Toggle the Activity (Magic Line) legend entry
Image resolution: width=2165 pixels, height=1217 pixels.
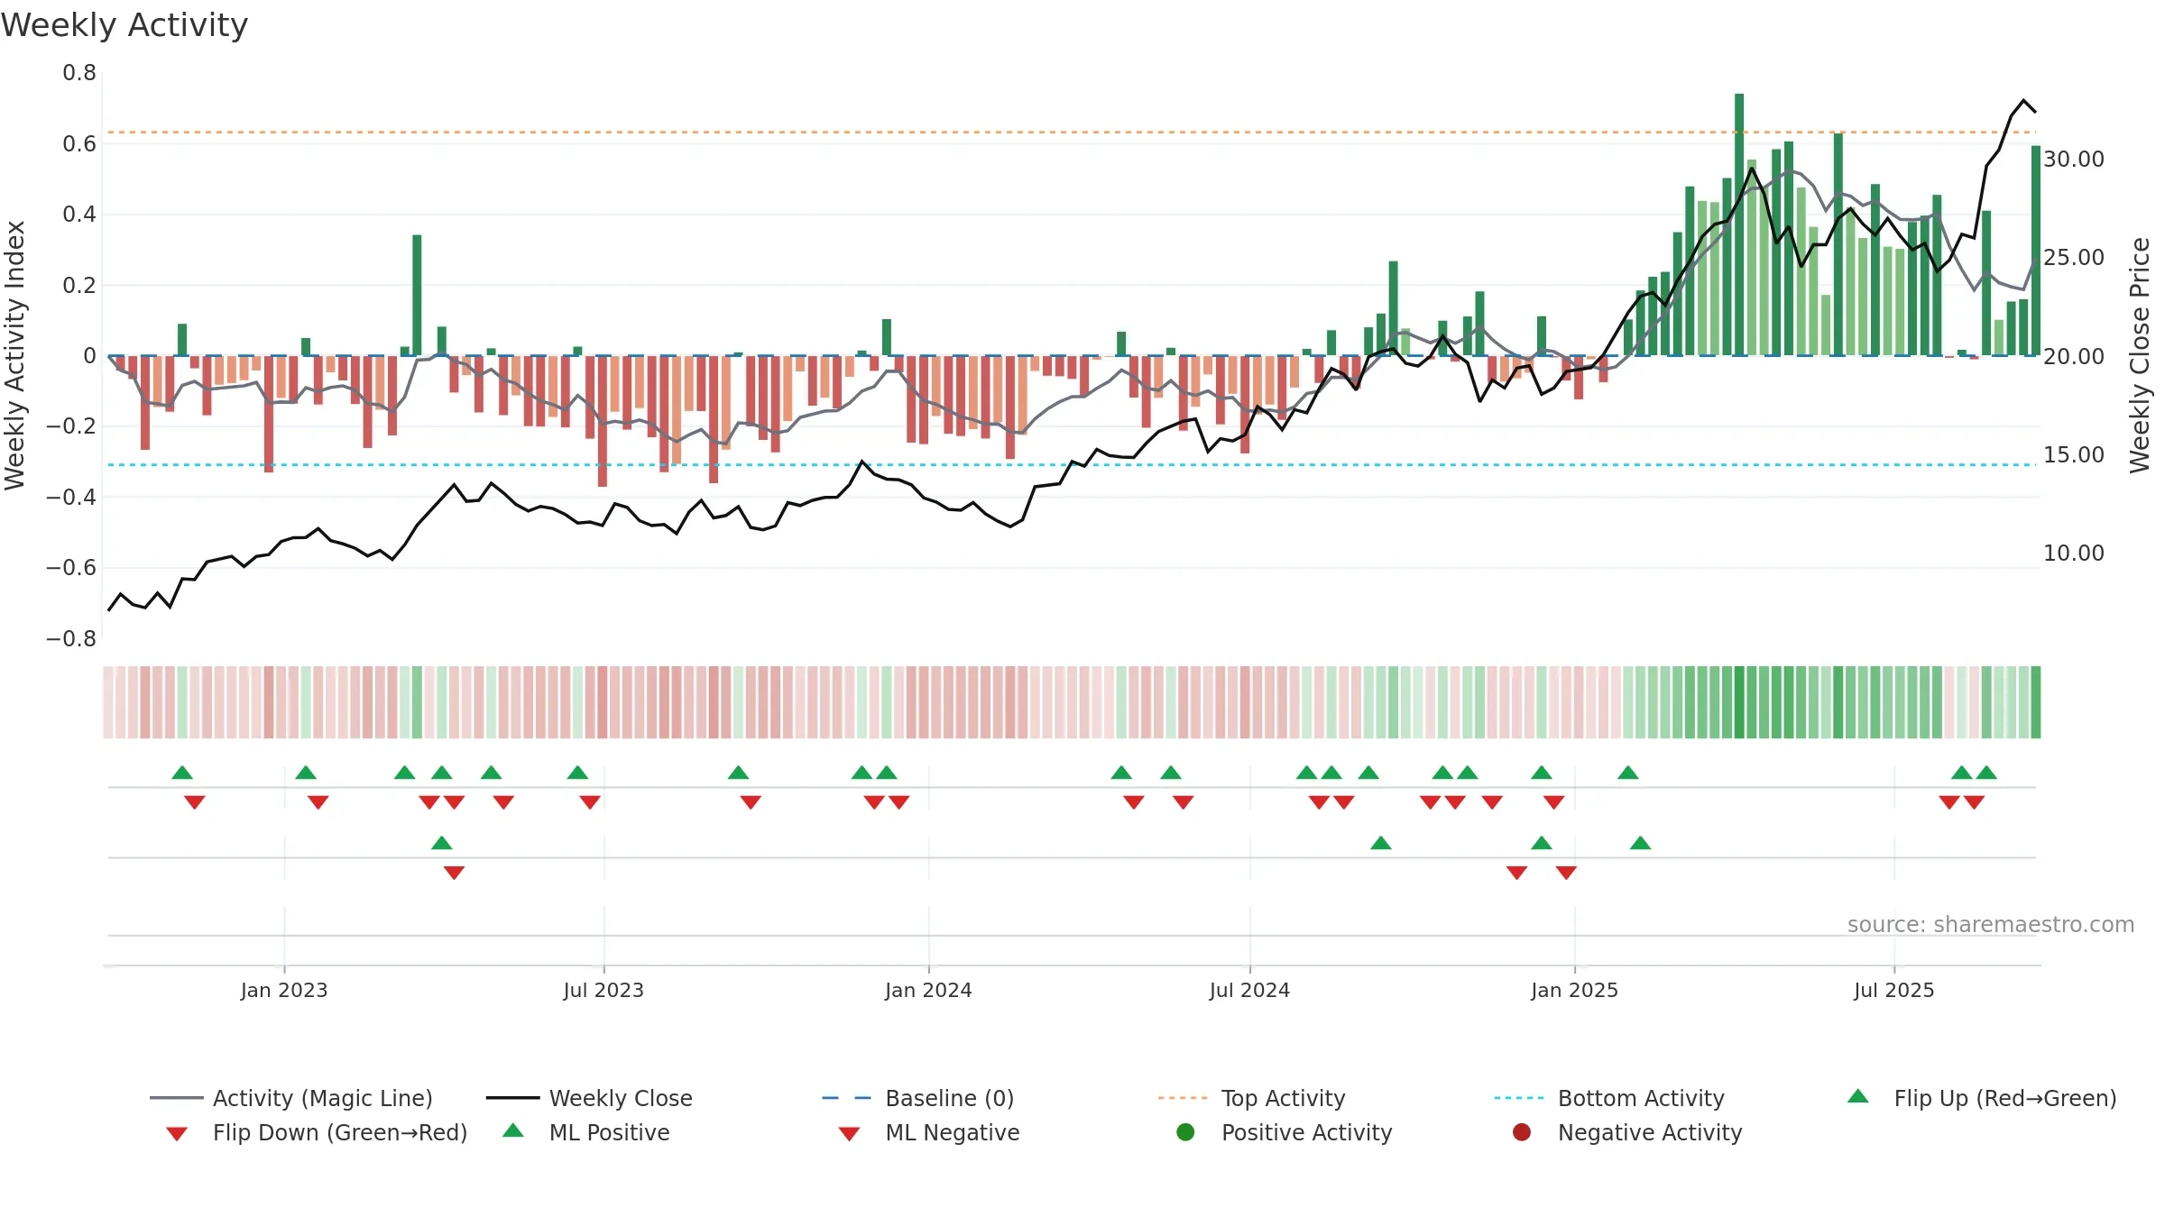(291, 1098)
